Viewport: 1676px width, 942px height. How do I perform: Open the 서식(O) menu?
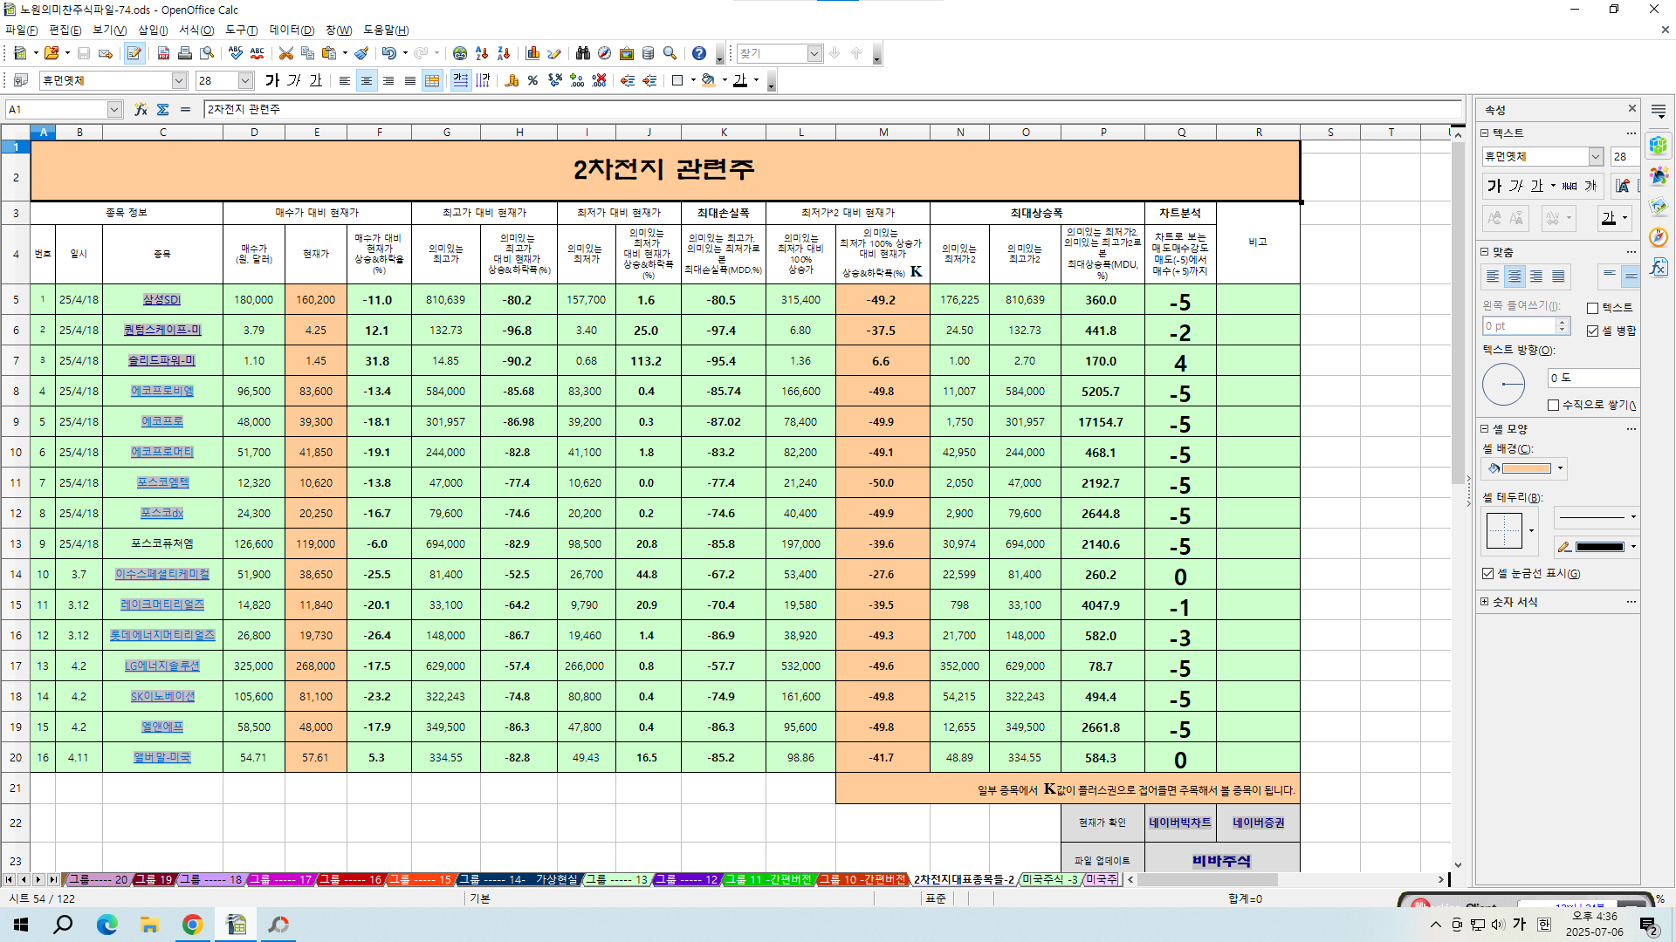tap(196, 30)
